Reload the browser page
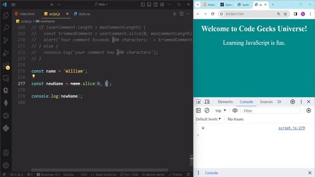The width and height of the screenshot is (315, 177). (213, 14)
